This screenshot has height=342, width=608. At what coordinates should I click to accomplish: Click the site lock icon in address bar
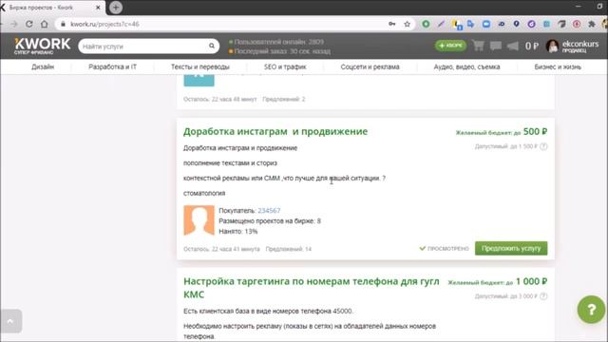pyautogui.click(x=64, y=24)
